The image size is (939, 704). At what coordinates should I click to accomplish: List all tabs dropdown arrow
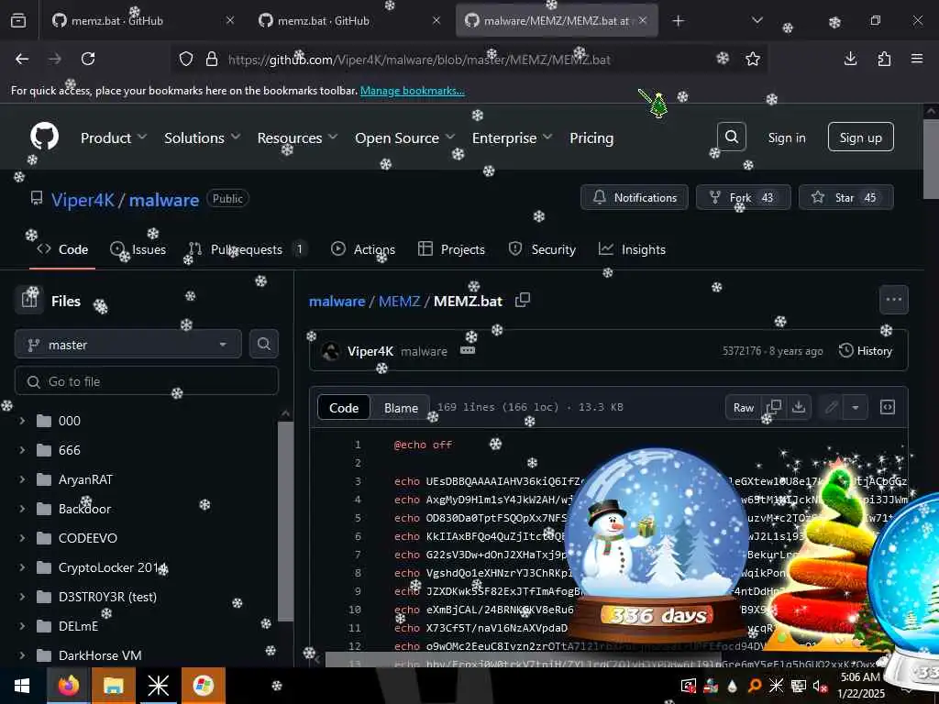click(x=757, y=20)
